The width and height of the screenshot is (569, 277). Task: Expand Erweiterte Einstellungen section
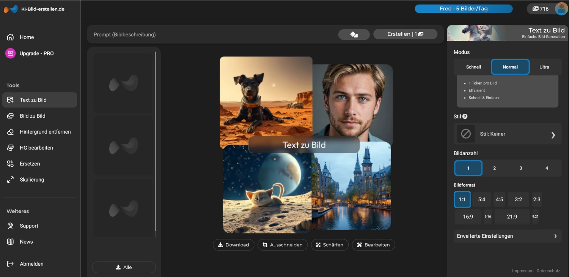(x=508, y=236)
